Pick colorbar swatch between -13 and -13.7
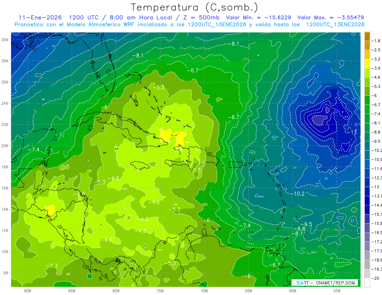The height and width of the screenshot is (295, 382). [x=367, y=191]
